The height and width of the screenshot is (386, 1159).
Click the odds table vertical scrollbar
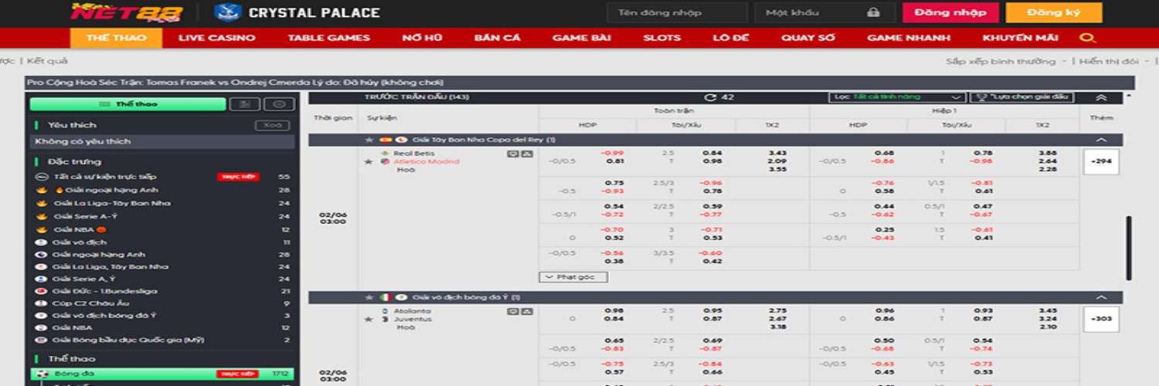coord(1129,247)
